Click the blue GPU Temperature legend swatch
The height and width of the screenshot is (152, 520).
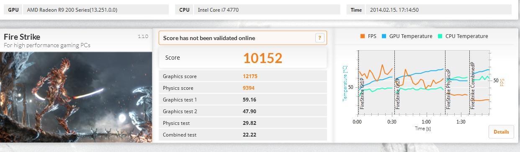[384, 36]
